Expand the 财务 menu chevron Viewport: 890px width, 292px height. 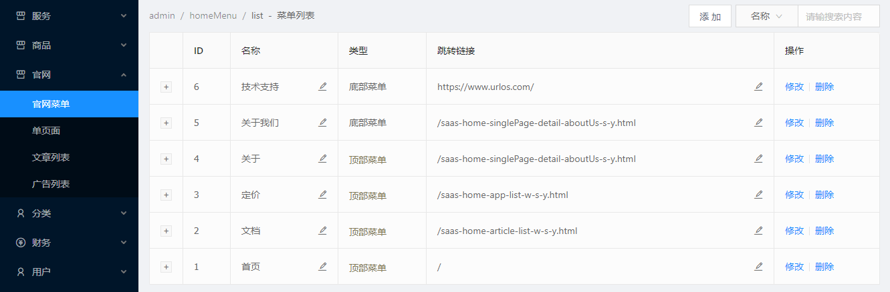(x=124, y=243)
